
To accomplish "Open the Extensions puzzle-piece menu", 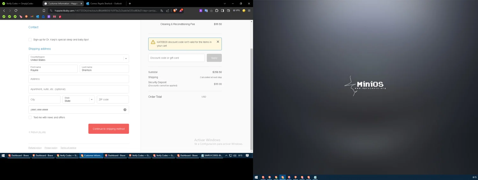I will [217, 11].
